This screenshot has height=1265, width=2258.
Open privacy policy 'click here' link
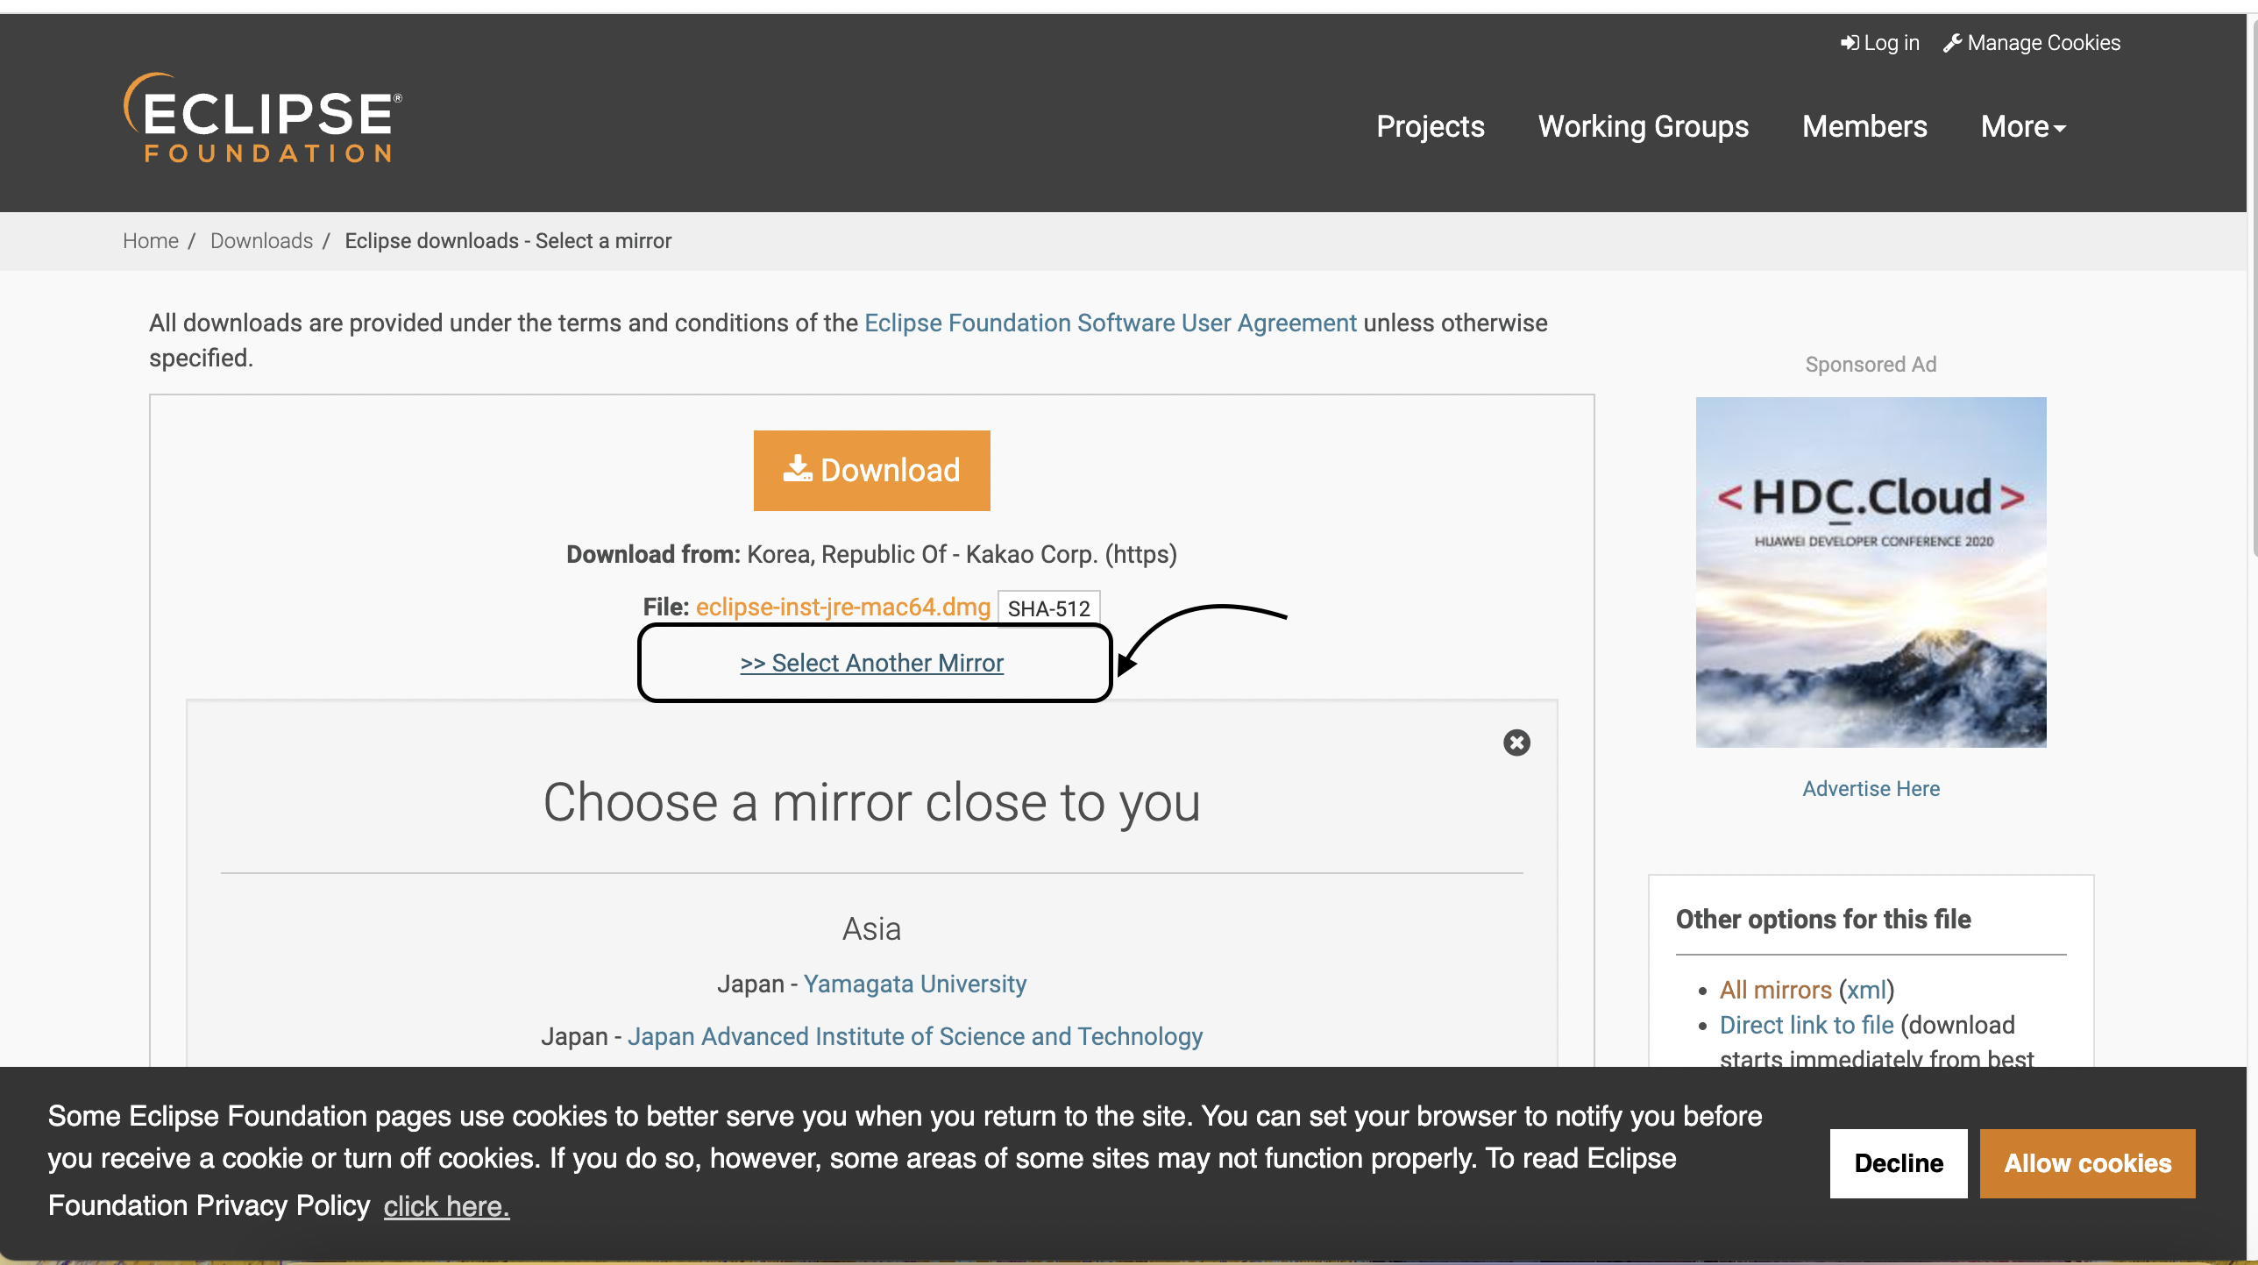point(446,1206)
